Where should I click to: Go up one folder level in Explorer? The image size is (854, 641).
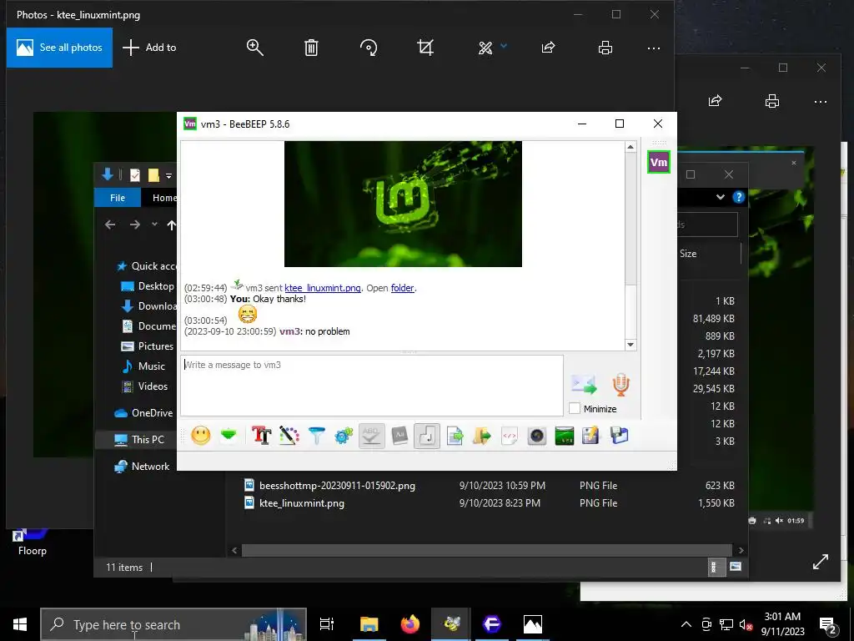tap(172, 225)
